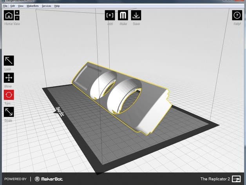
Task: Select the Move tool
Action: click(x=9, y=78)
